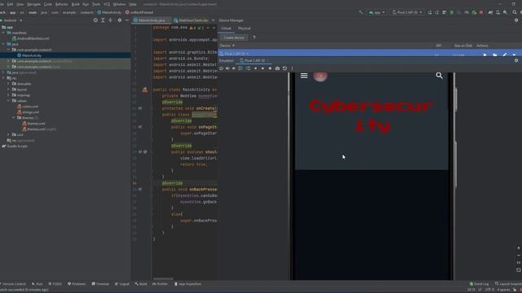522x293 pixels.
Task: Click the Cybersecurity heading in emulator
Action: coord(372,116)
